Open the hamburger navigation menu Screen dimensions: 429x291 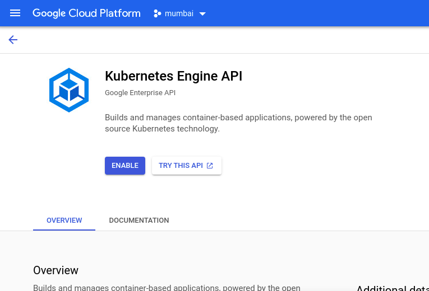click(x=15, y=13)
